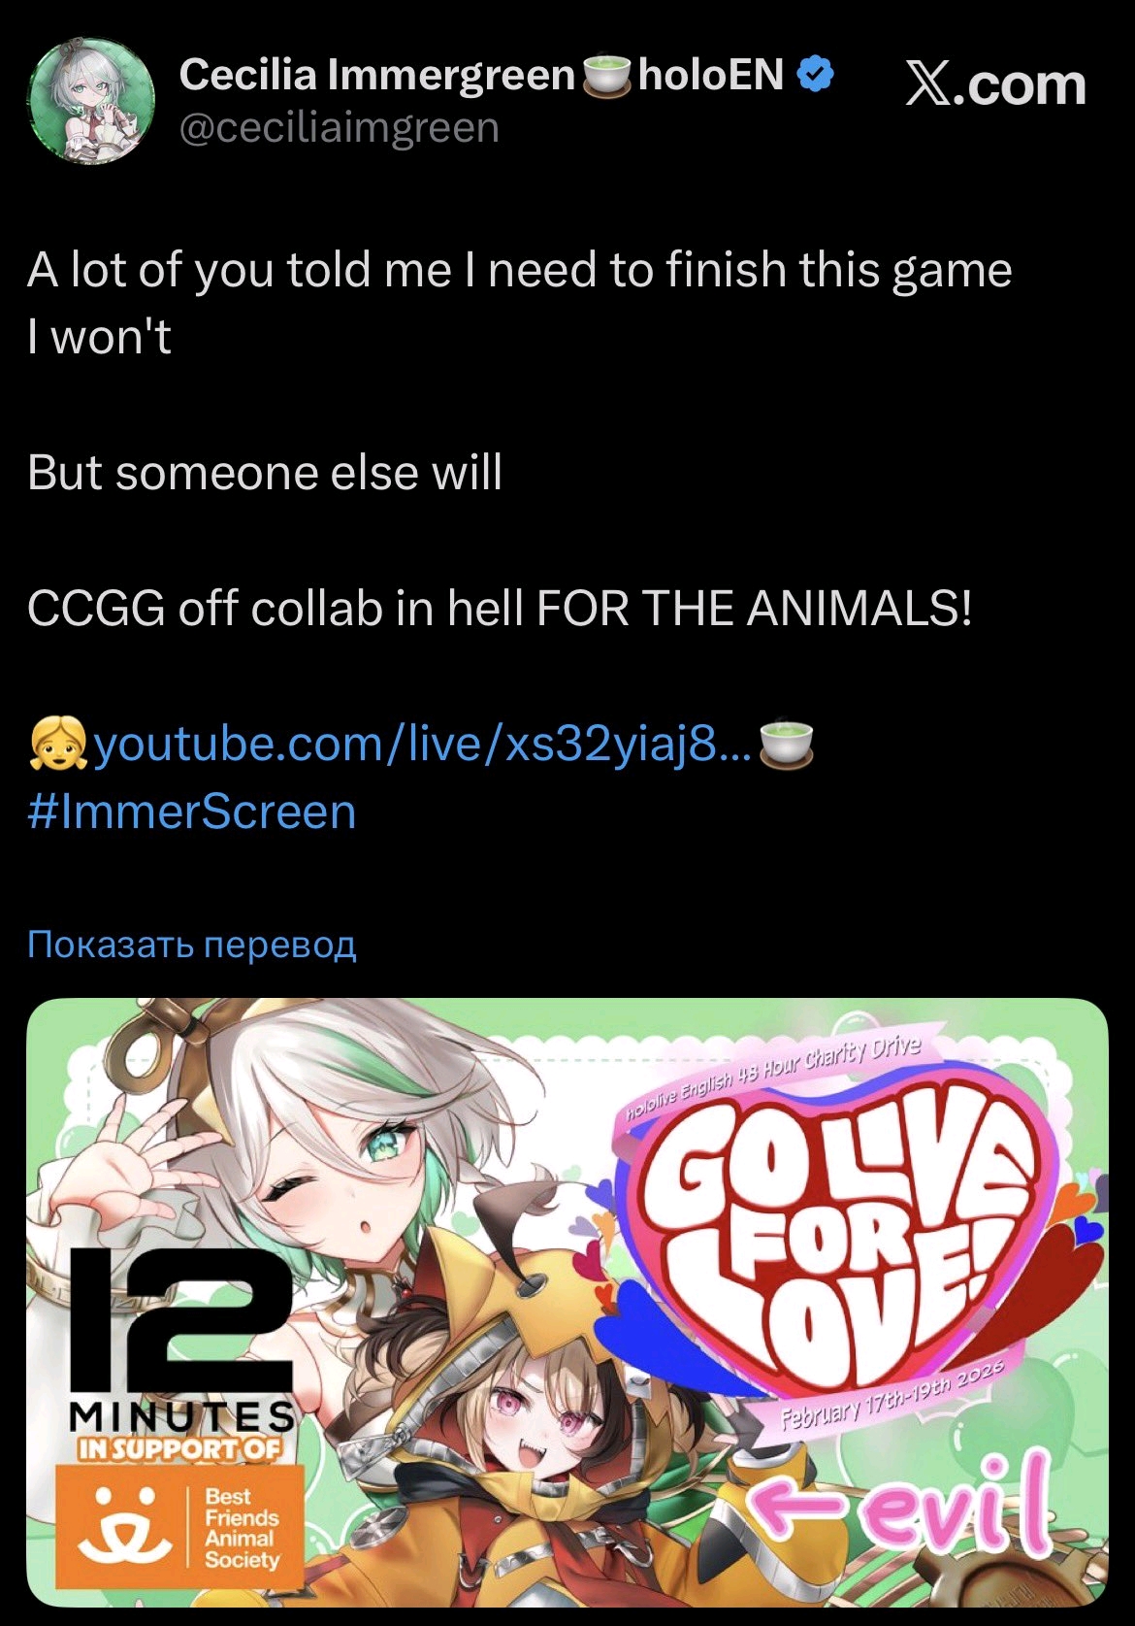
Task: Click the Cecilia Immergreen display name
Action: click(376, 75)
